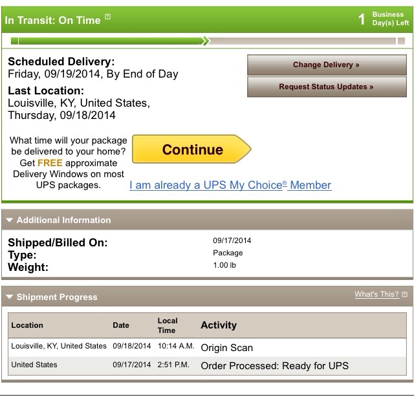
Task: Click the green start square of progress bar
Action: tap(14, 41)
